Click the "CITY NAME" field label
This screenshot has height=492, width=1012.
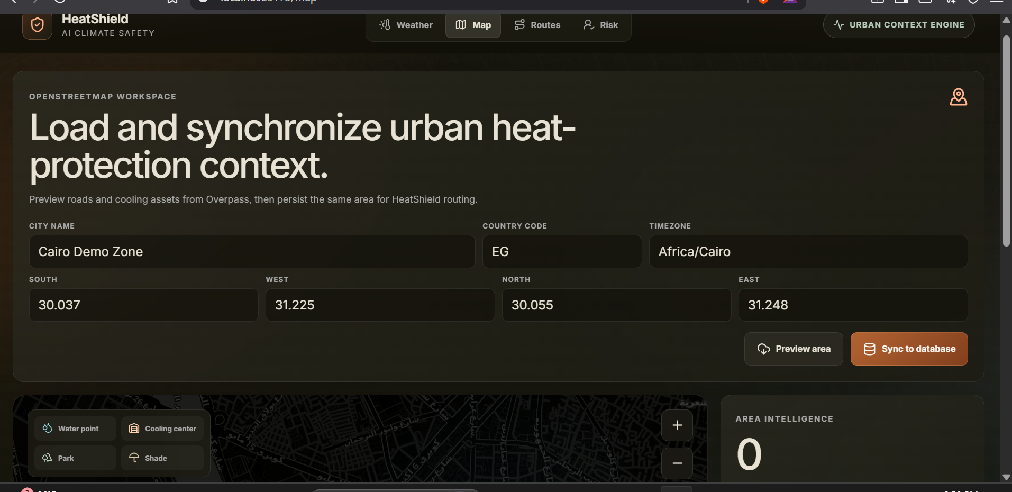point(52,226)
